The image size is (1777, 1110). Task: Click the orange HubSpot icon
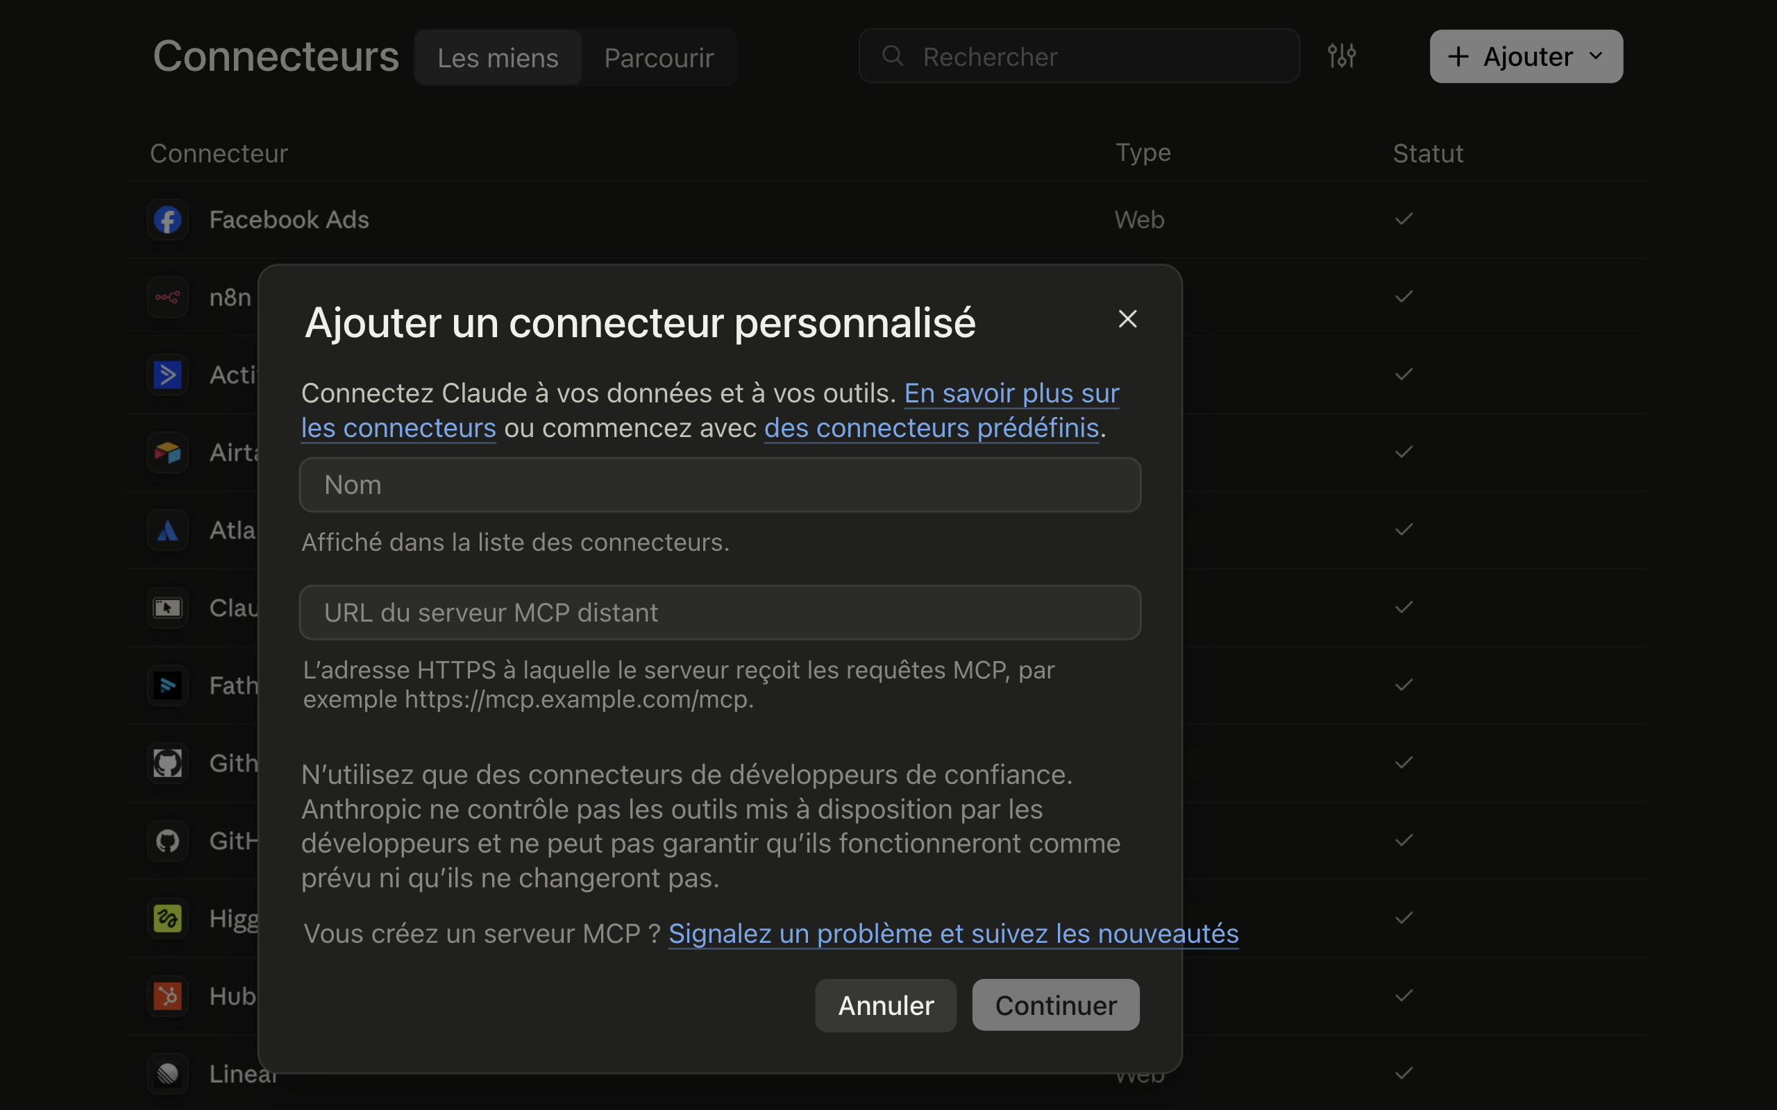167,996
